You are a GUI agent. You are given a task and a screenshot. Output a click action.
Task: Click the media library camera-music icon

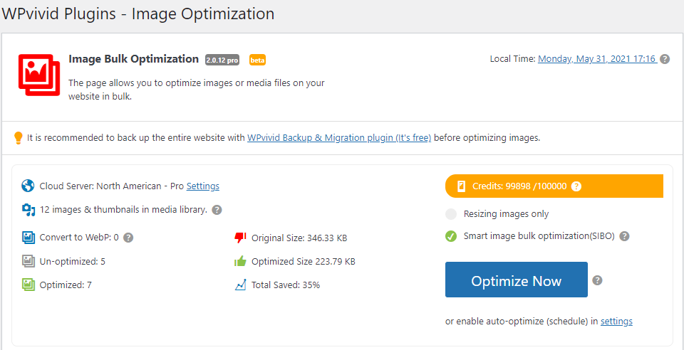[x=28, y=210]
